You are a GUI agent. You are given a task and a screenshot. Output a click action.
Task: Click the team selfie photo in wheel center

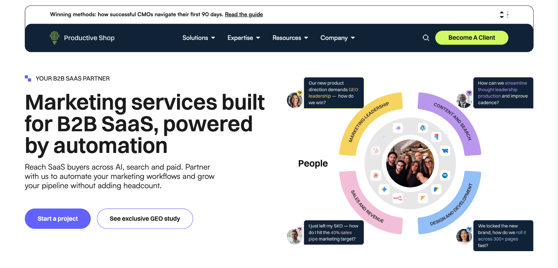tap(410, 163)
